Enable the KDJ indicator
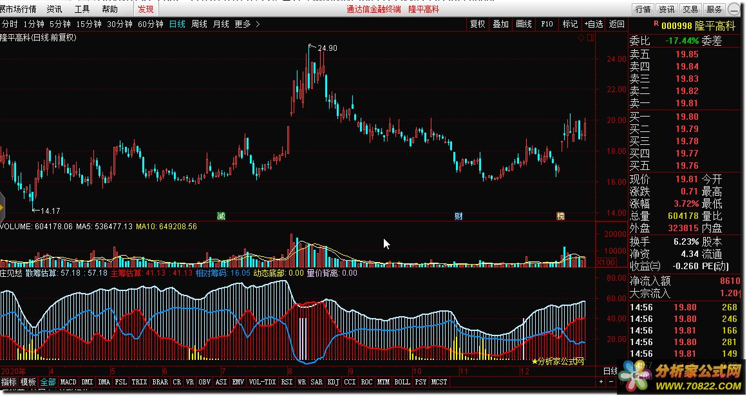The height and width of the screenshot is (396, 747). [x=334, y=382]
